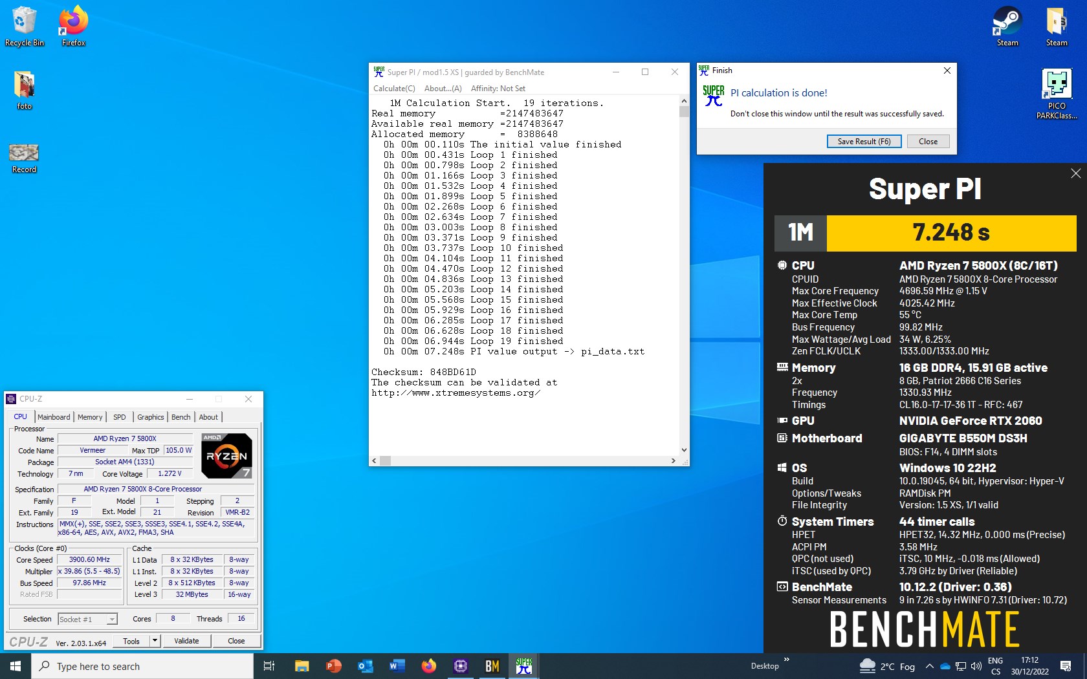Click the Super PI icon in Finish dialog
The image size is (1087, 679).
(714, 96)
